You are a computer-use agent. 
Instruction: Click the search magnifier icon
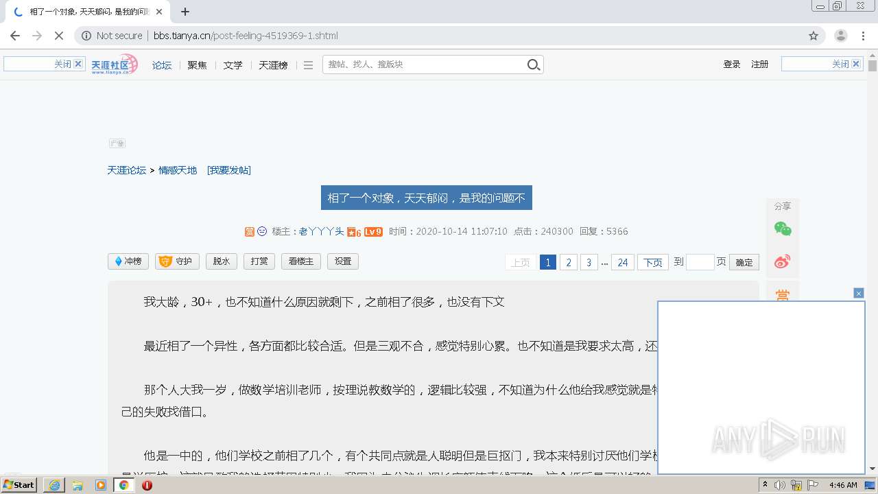click(x=534, y=64)
